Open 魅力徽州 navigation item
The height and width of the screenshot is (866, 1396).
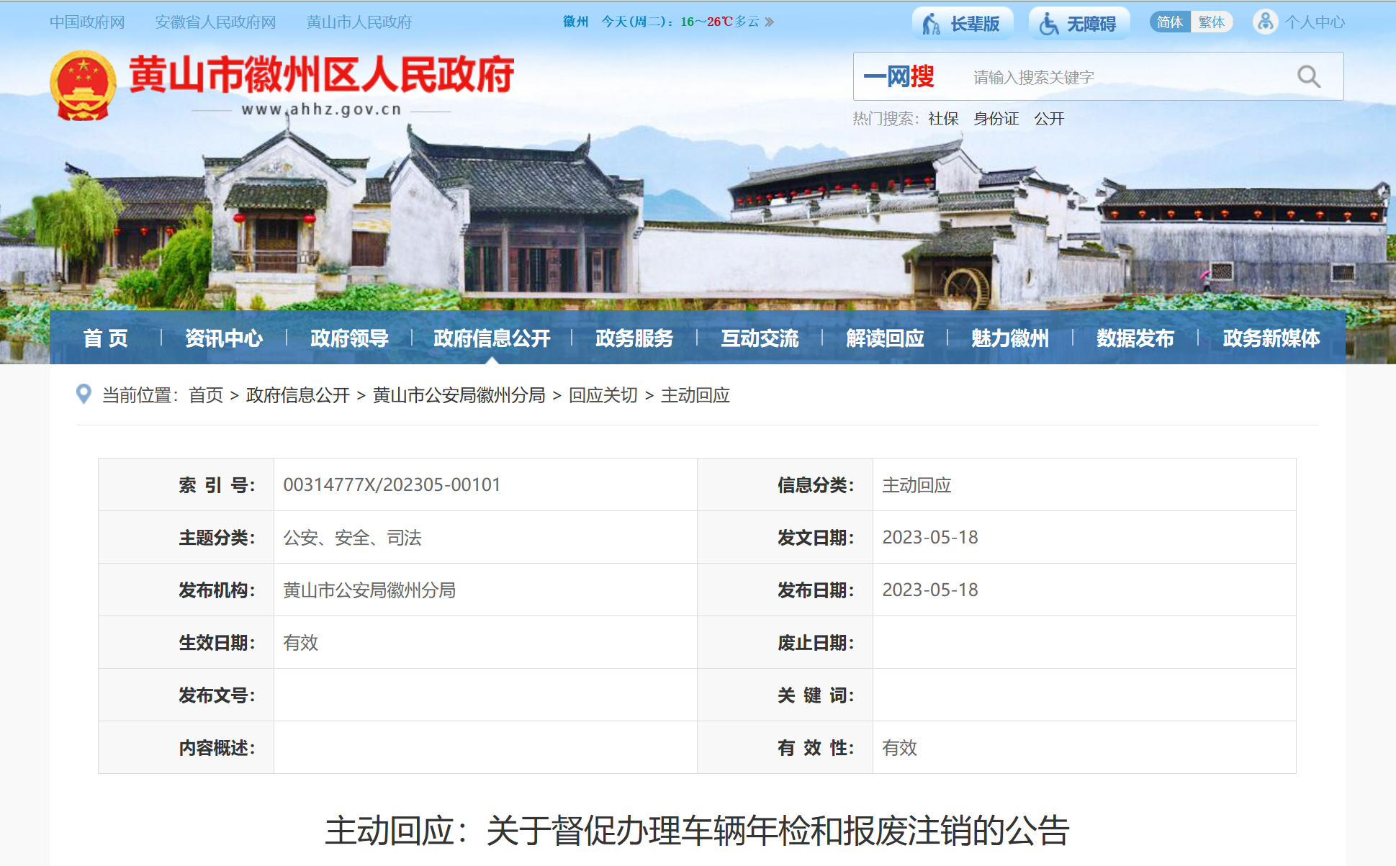1009,338
